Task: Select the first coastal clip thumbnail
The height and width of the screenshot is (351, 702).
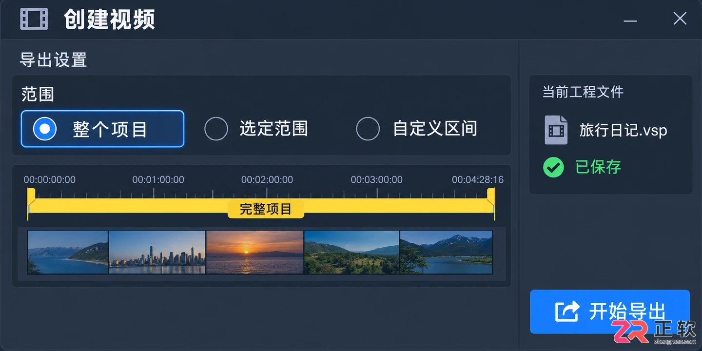Action: [68, 252]
